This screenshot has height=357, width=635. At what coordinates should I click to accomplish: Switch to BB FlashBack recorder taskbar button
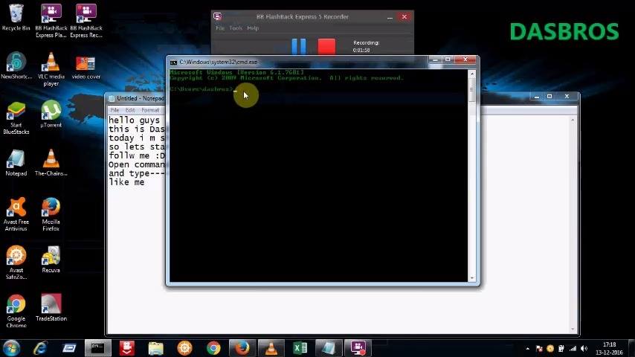coord(358,348)
